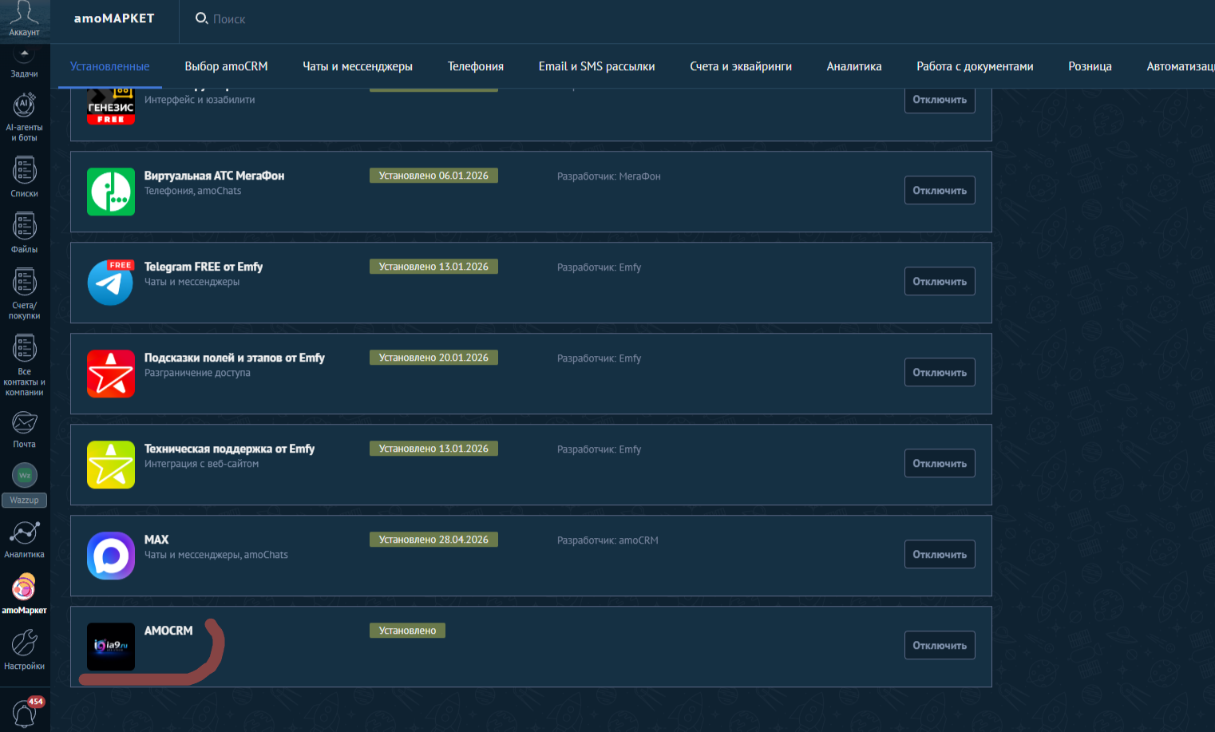This screenshot has width=1215, height=732.
Task: Open Все контакты и компании icon
Action: pyautogui.click(x=24, y=348)
